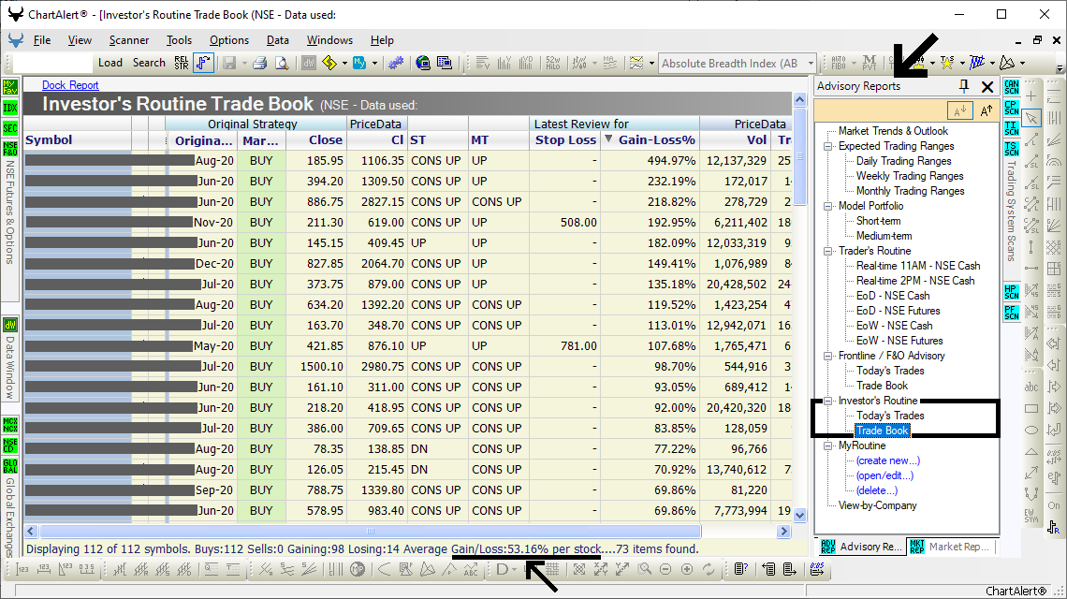The image size is (1067, 599).
Task: Click the 52w HiLo icon
Action: click(x=553, y=63)
